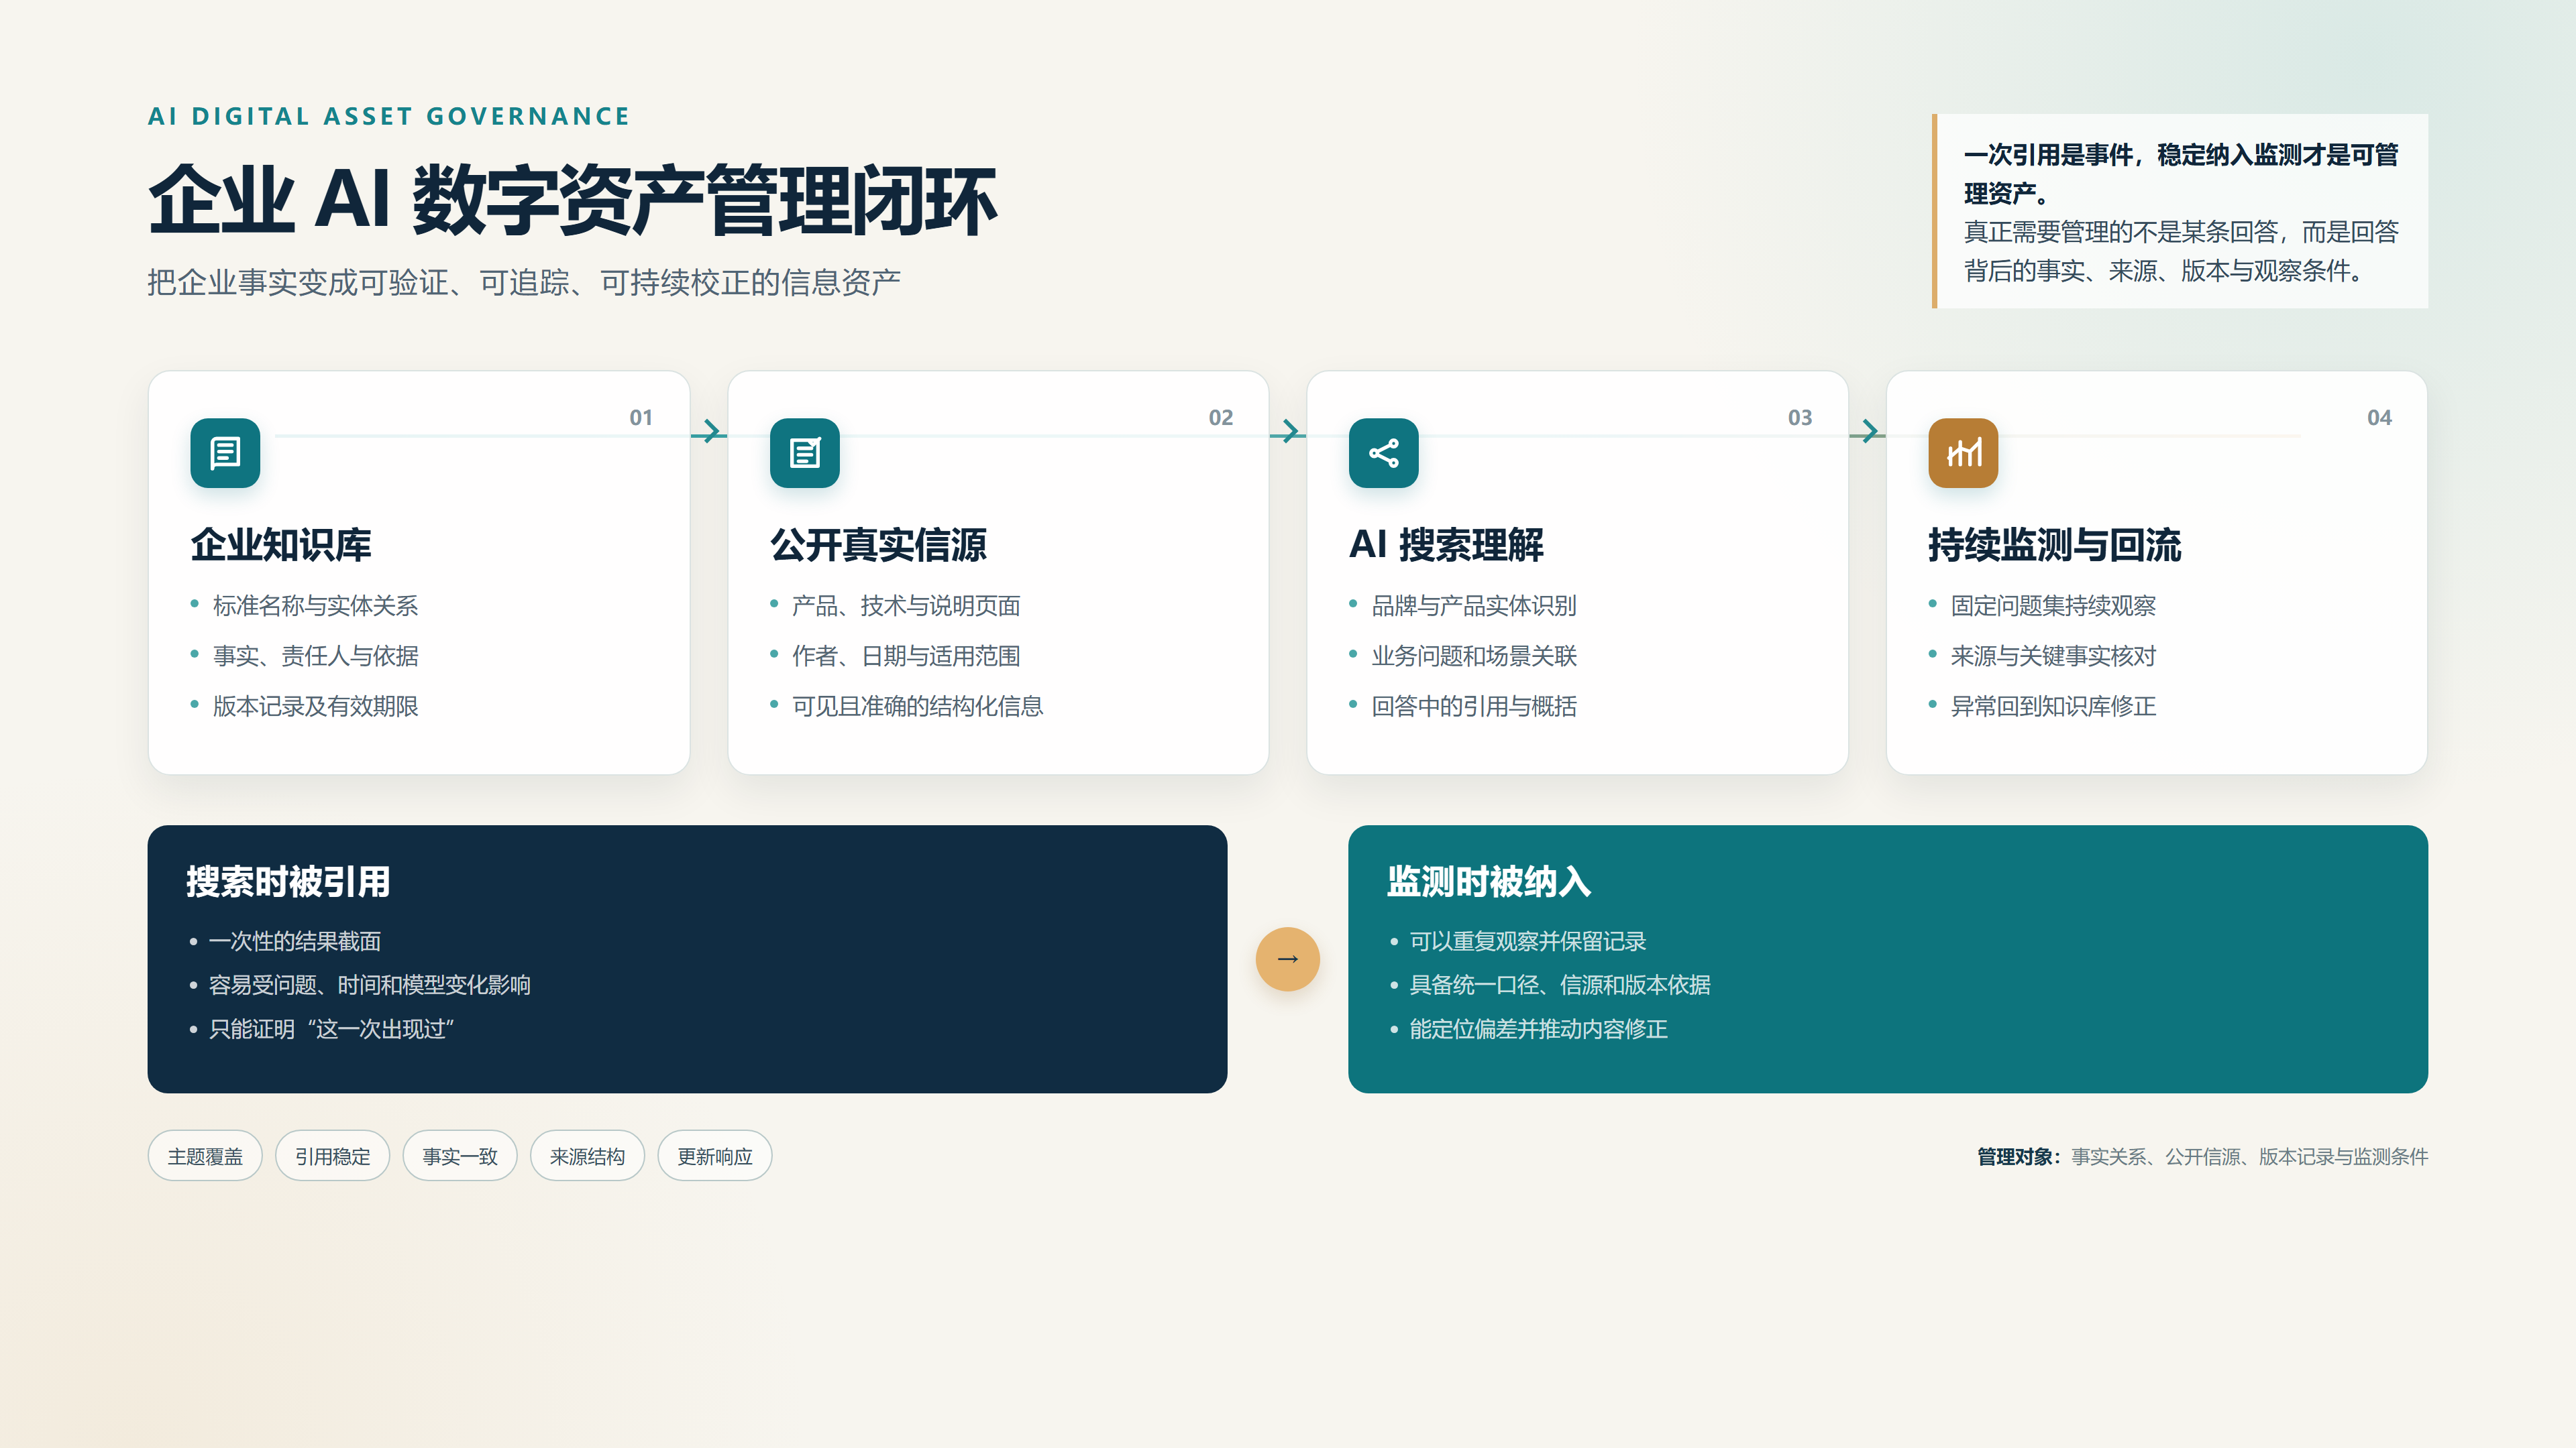Click the 搜索时被引用 panel heading

click(288, 882)
